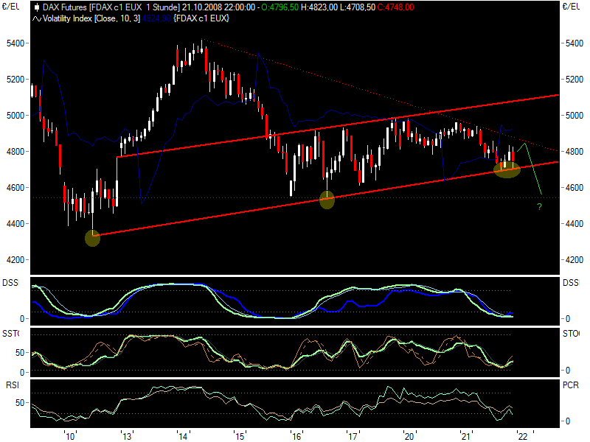The image size is (590, 442).
Task: Click the '17 date label on time axis
Action: (x=353, y=436)
